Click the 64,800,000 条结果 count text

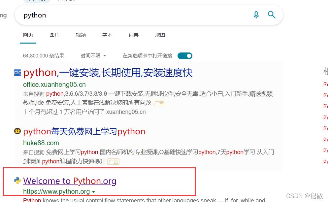(44, 56)
